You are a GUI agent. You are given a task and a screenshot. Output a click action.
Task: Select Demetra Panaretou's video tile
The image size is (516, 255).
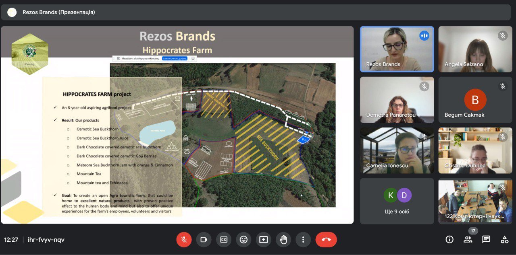pos(397,100)
